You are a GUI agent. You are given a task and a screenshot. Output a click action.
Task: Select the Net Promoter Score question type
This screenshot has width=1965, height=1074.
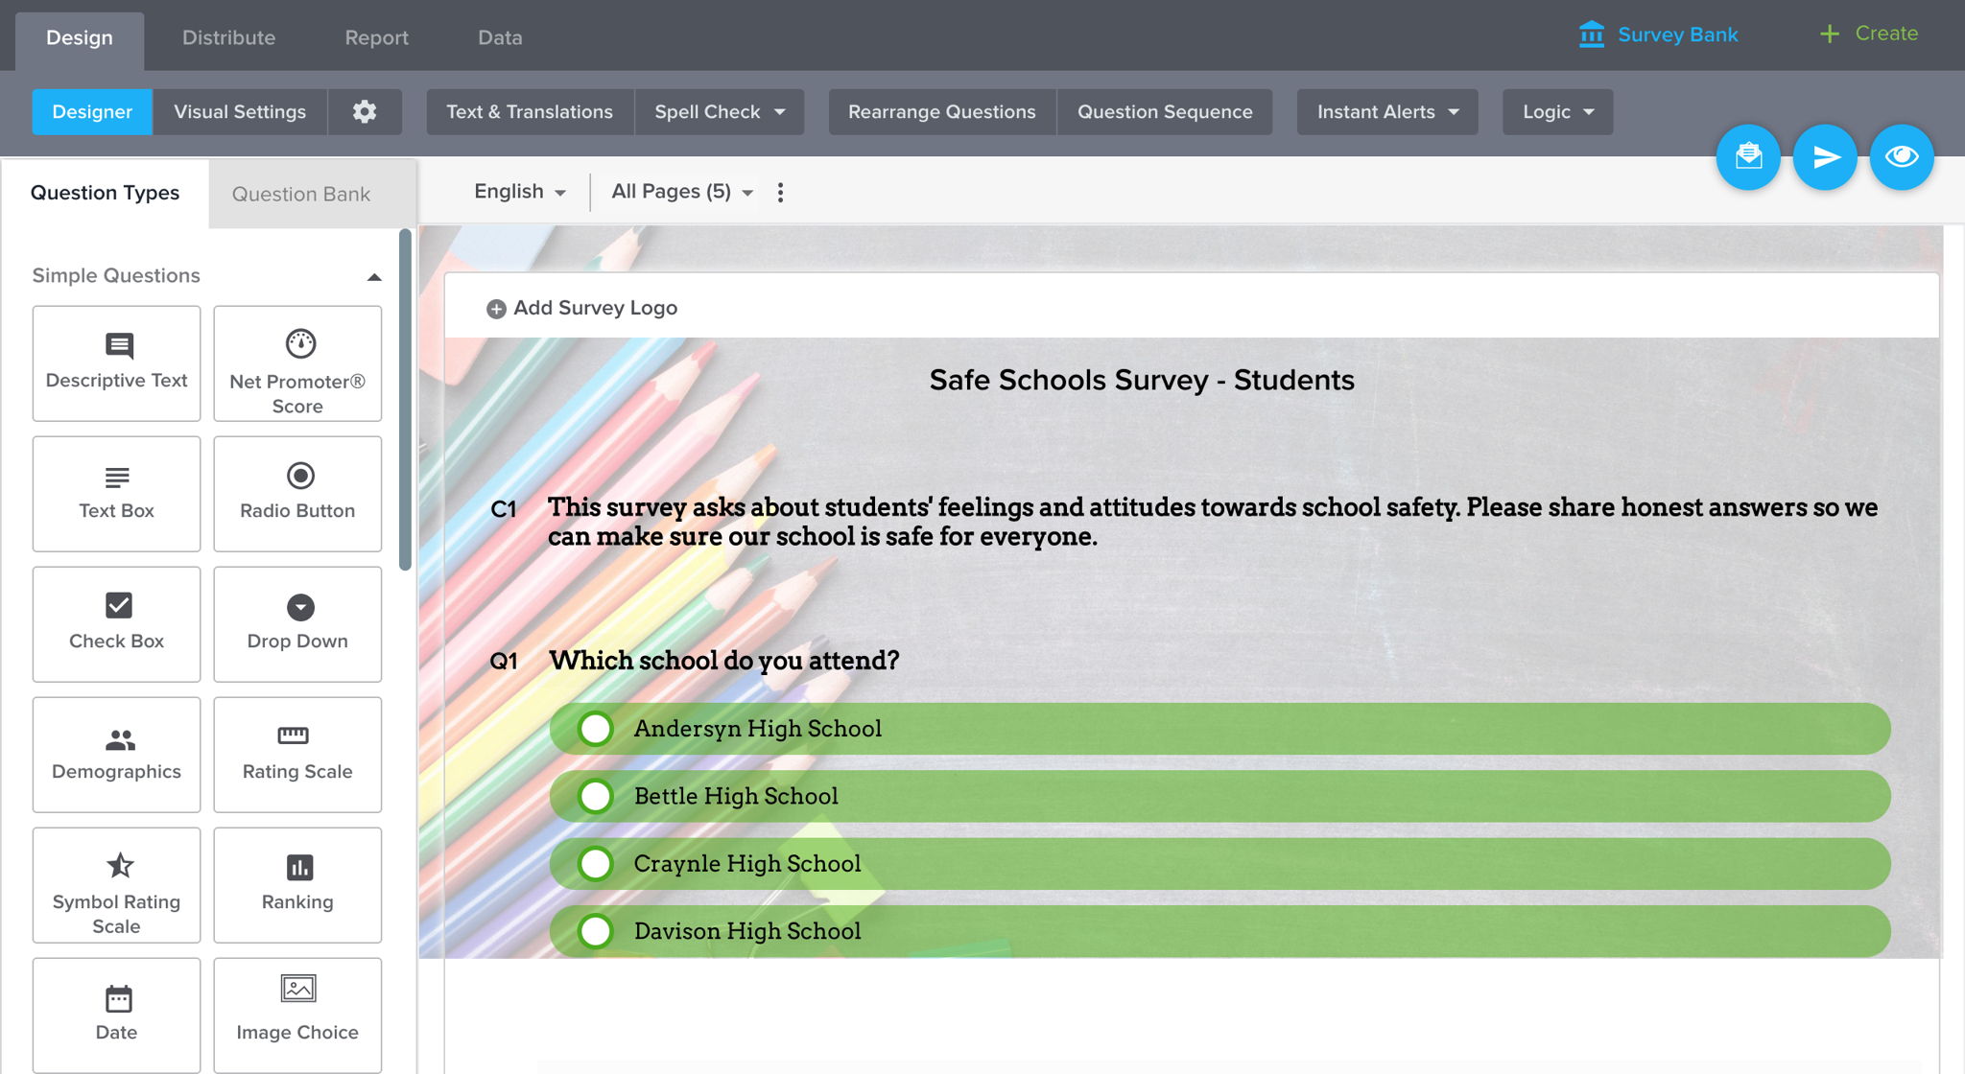point(297,363)
